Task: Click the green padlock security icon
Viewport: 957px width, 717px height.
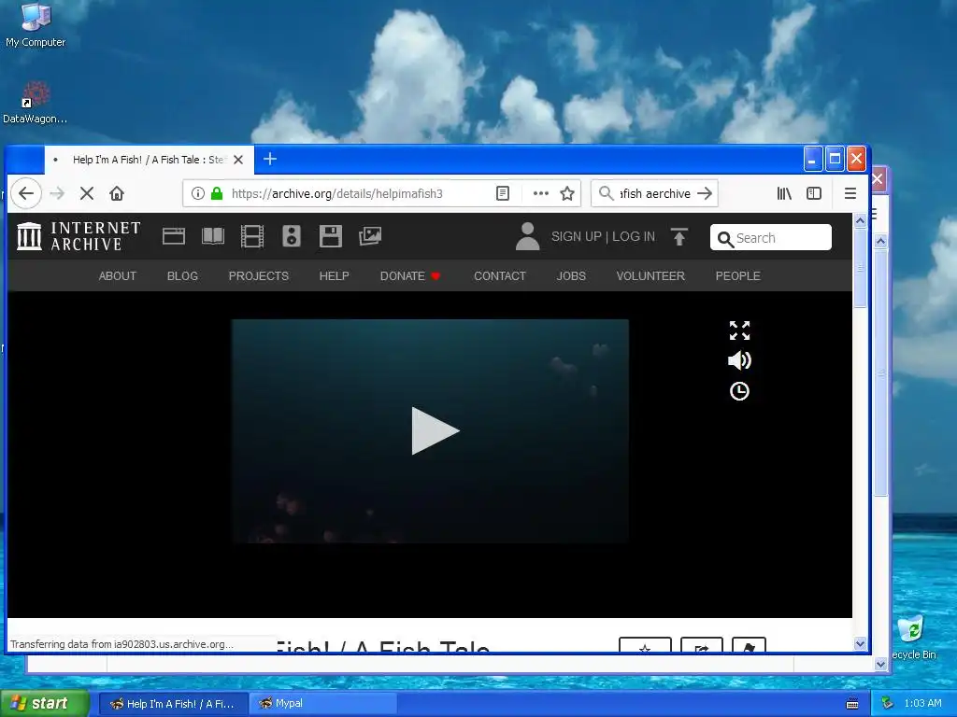Action: coord(217,194)
